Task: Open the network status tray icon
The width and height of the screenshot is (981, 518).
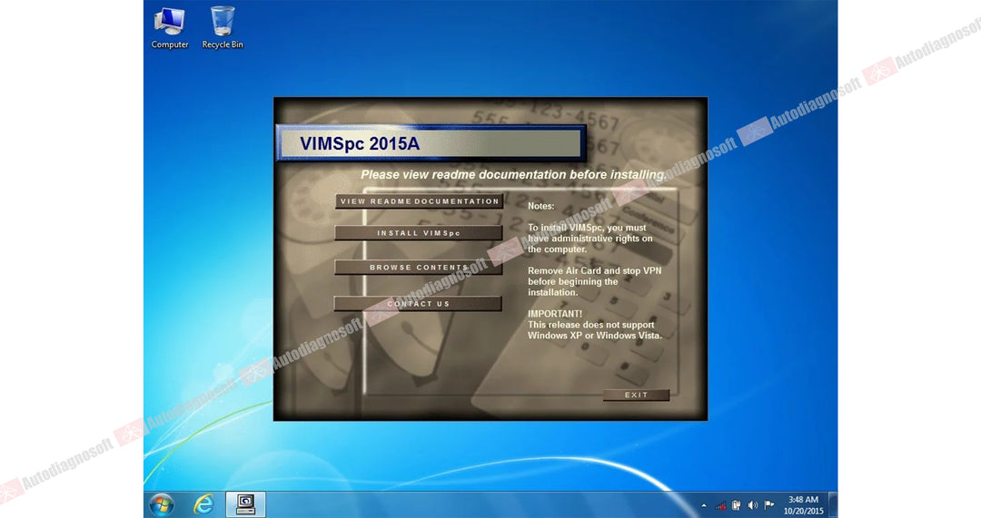Action: coord(721,505)
